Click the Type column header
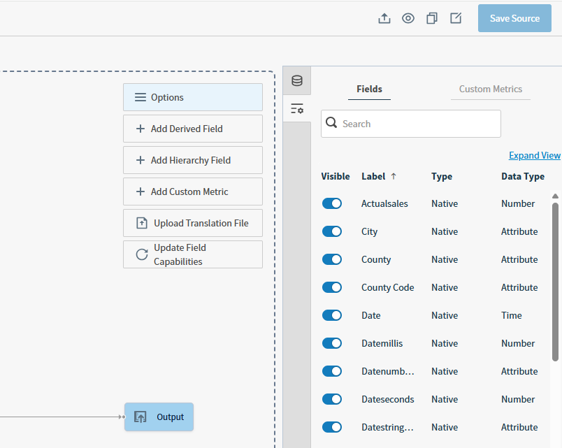The image size is (562, 448). [x=442, y=176]
